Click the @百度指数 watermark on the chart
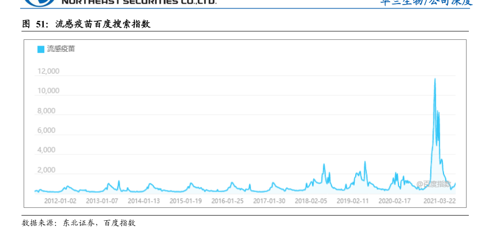Image resolution: width=484 pixels, height=236 pixels. [433, 184]
